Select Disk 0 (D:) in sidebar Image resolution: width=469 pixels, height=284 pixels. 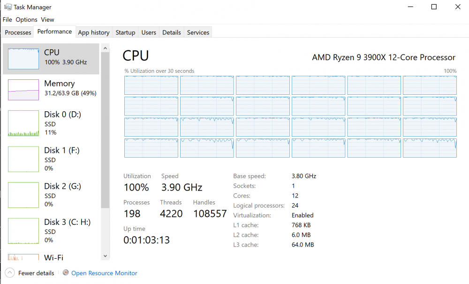click(51, 123)
